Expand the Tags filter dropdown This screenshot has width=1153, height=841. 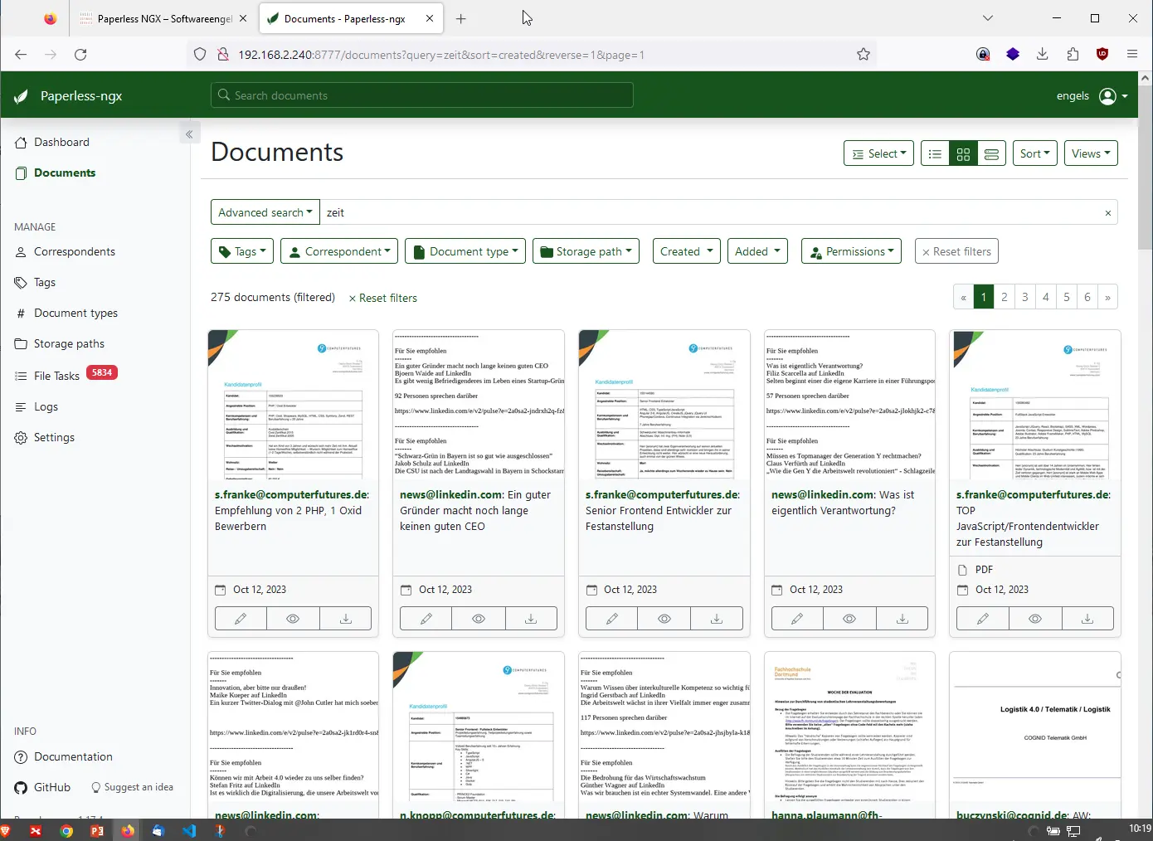[x=242, y=251]
